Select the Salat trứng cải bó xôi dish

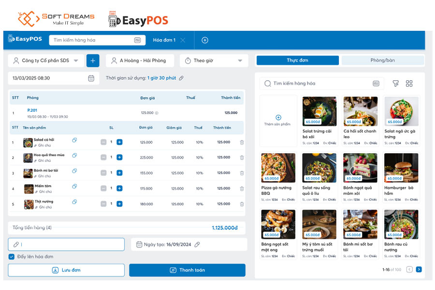pos(319,121)
